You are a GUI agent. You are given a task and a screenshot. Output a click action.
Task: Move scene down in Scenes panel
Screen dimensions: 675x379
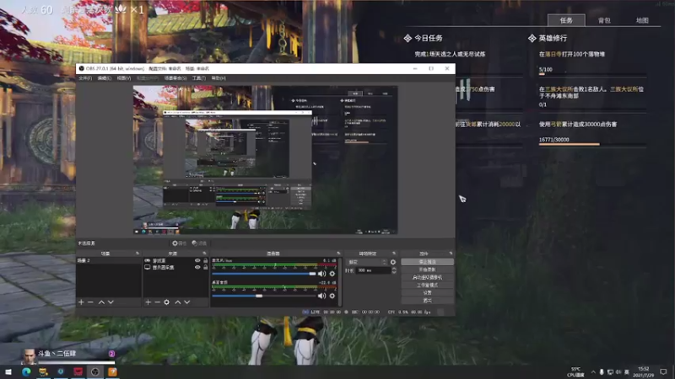(111, 302)
